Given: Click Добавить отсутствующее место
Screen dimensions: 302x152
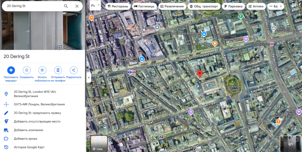Looking at the screenshot, I should pos(37,121).
